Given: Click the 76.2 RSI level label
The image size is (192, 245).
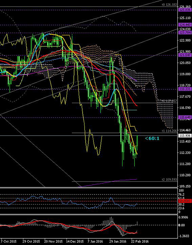Looking at the screenshot, I should [x=182, y=195].
